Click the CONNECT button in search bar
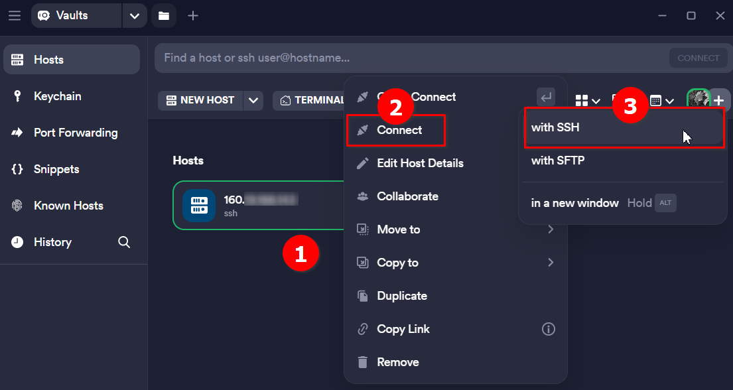Viewport: 733px width, 390px height. [699, 58]
